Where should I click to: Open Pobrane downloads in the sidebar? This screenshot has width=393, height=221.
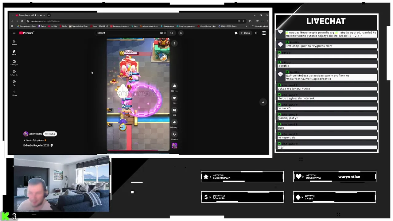coord(14,93)
